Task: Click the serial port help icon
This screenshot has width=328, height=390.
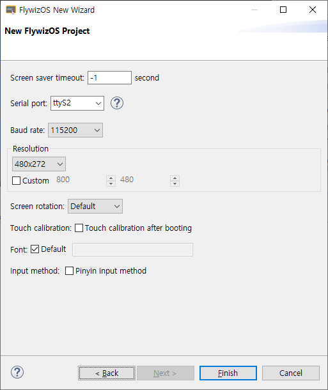Action: pos(116,103)
